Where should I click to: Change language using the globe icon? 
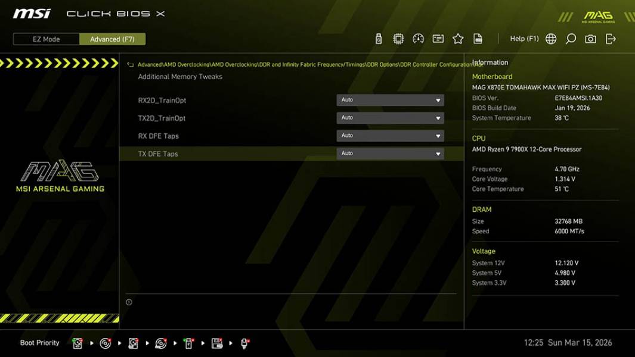point(551,38)
